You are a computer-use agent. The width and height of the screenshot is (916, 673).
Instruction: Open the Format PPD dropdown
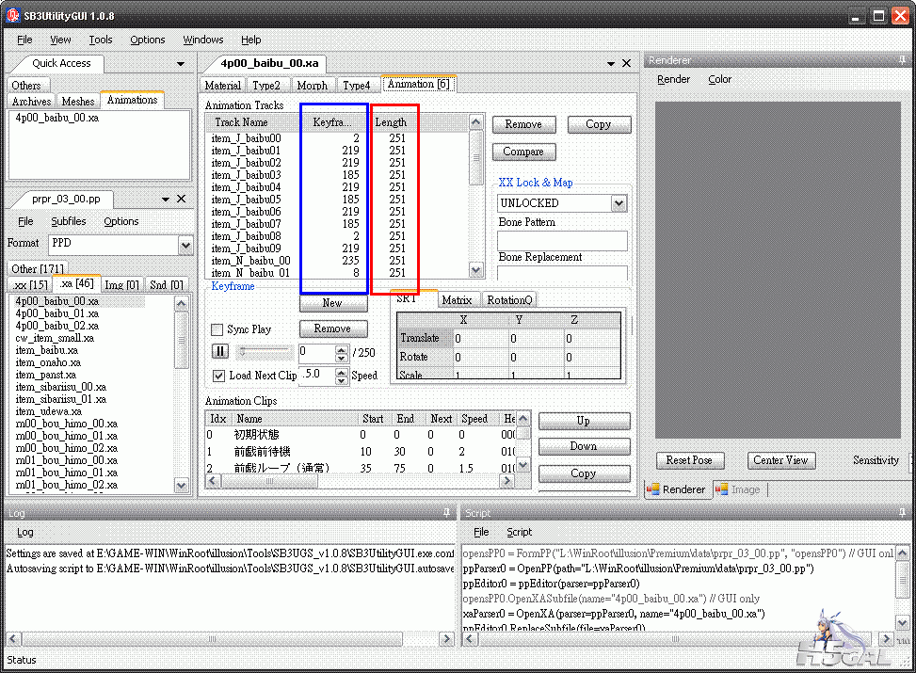click(185, 245)
